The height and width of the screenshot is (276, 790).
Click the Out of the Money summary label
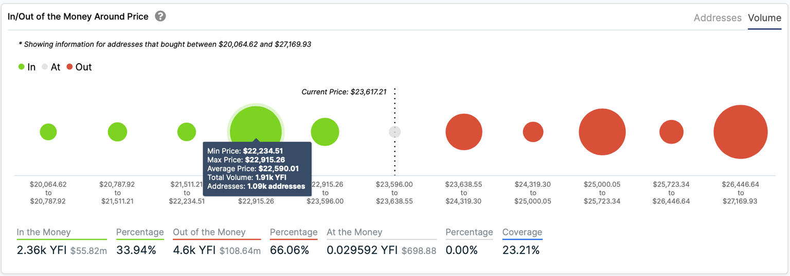tap(209, 232)
